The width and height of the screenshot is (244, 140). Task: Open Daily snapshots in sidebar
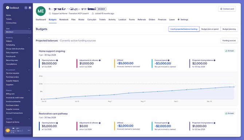(12, 52)
